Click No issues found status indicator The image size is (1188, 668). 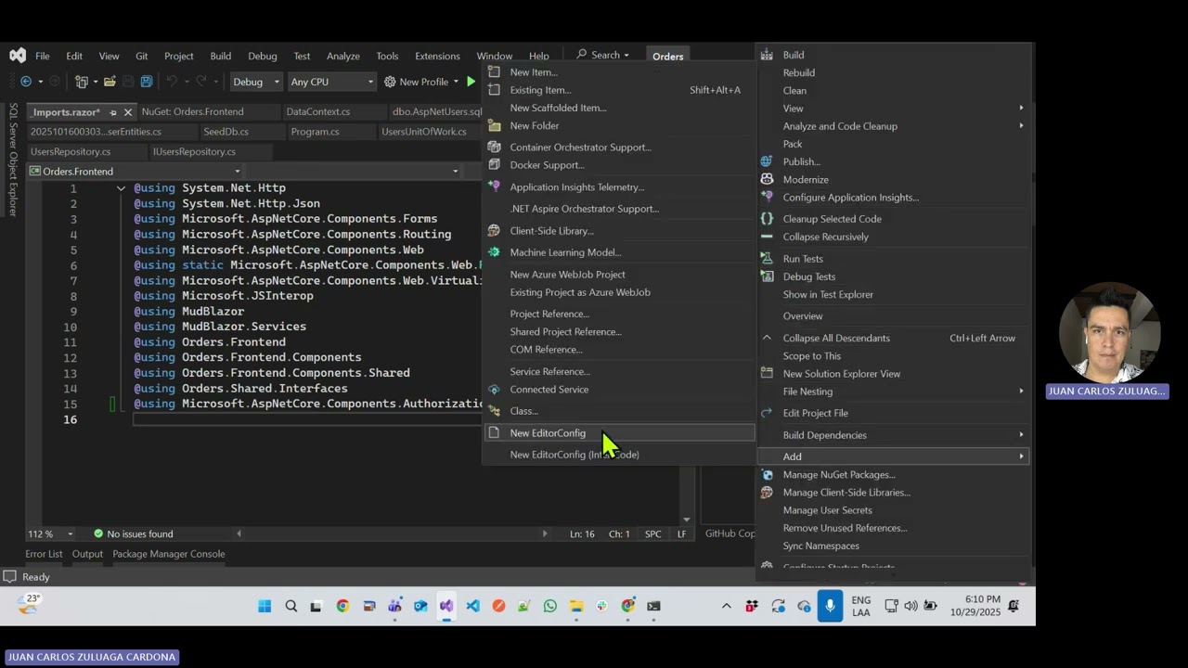pyautogui.click(x=134, y=534)
